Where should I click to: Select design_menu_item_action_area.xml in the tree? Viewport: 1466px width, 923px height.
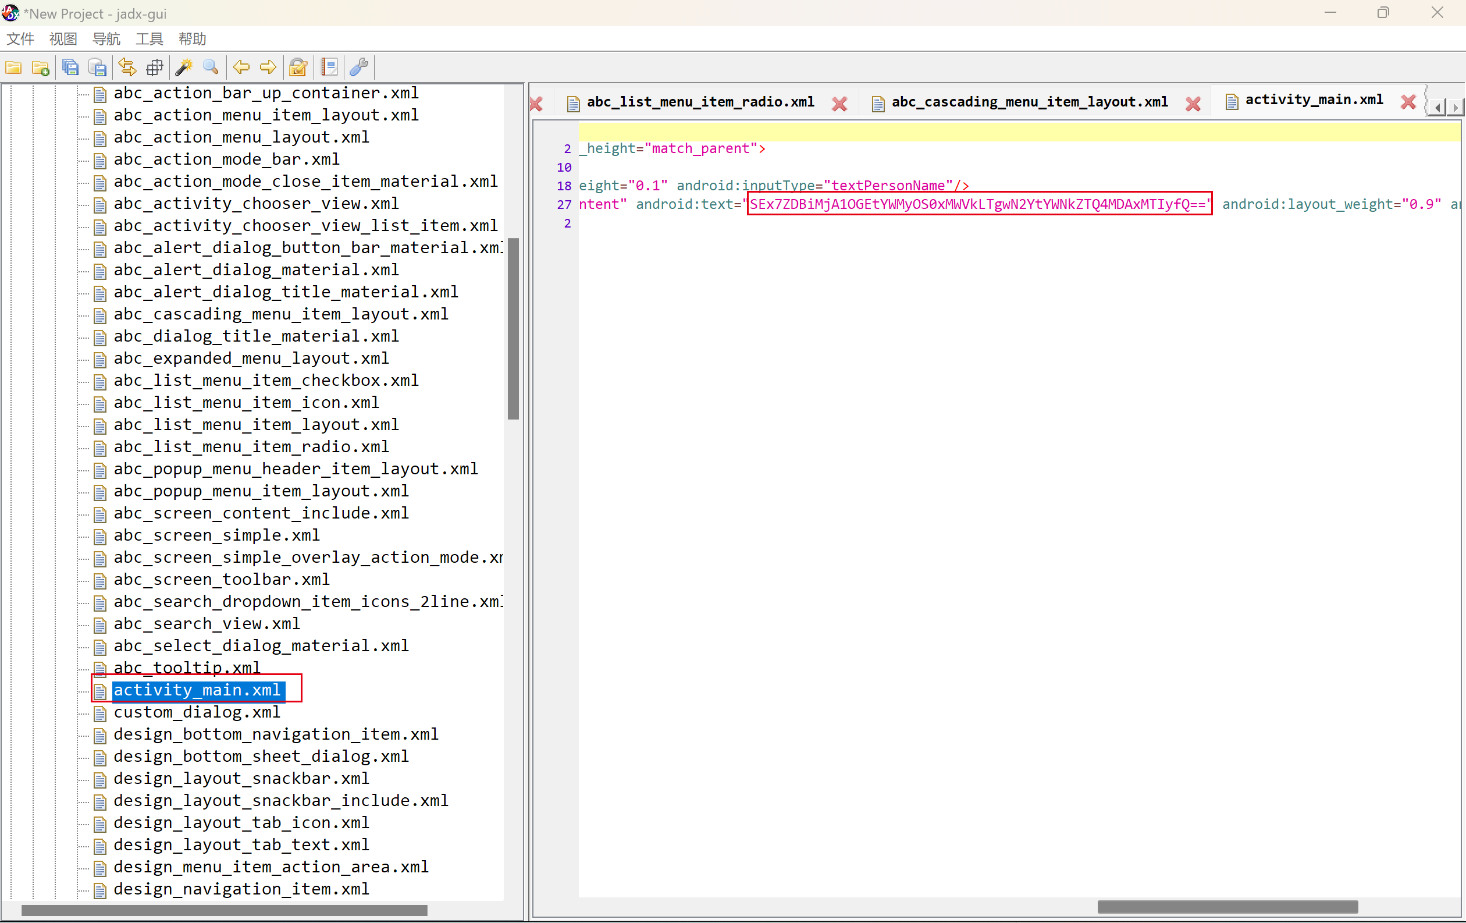[x=271, y=867]
